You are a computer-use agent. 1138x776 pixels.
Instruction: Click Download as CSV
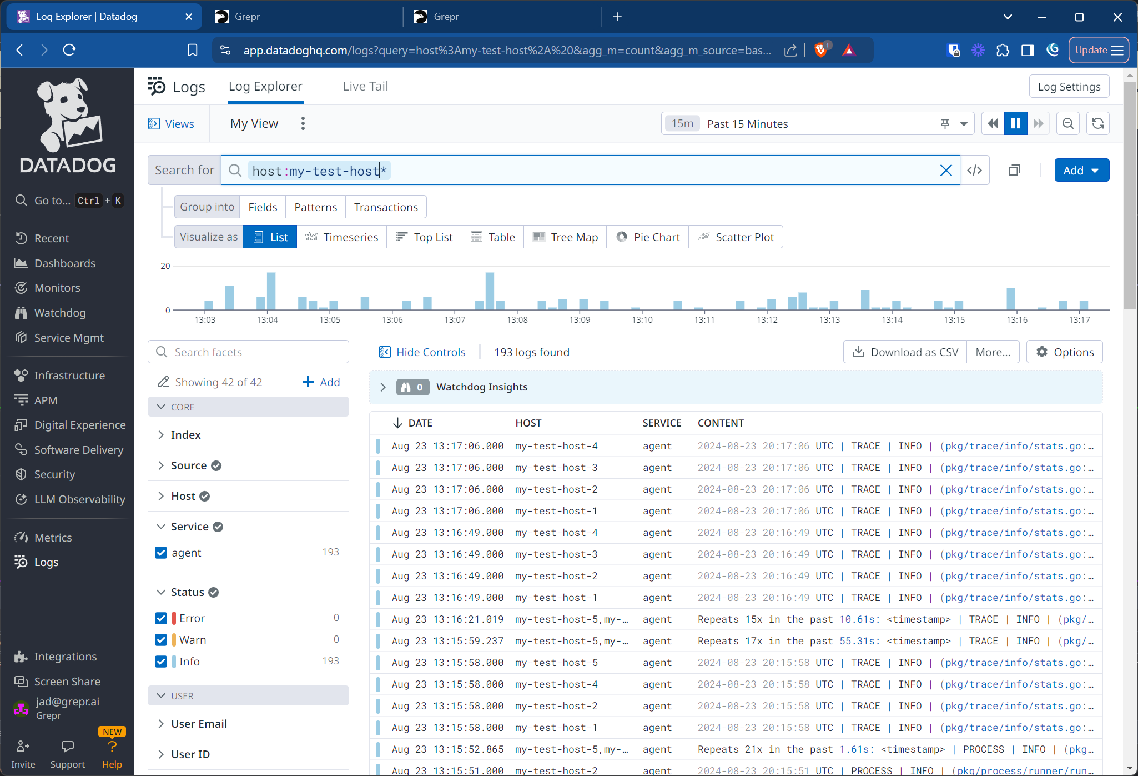(x=905, y=352)
